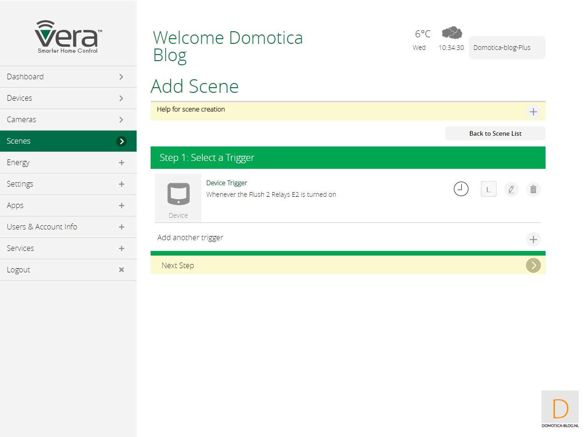Click Back to Scene List button
This screenshot has height=437, width=588.
[495, 133]
